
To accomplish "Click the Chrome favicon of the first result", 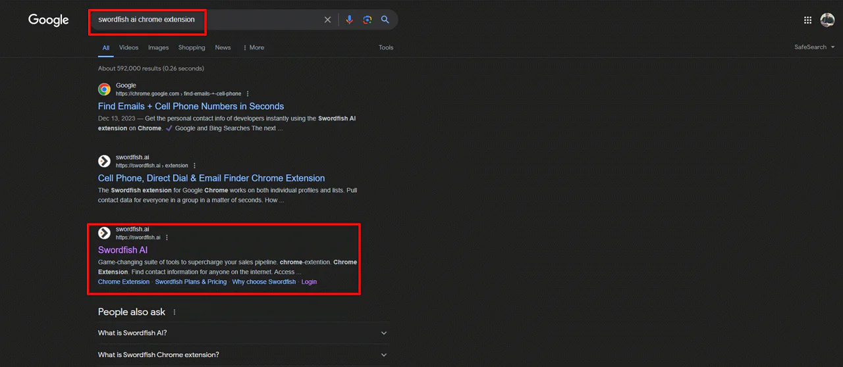I will [x=104, y=89].
